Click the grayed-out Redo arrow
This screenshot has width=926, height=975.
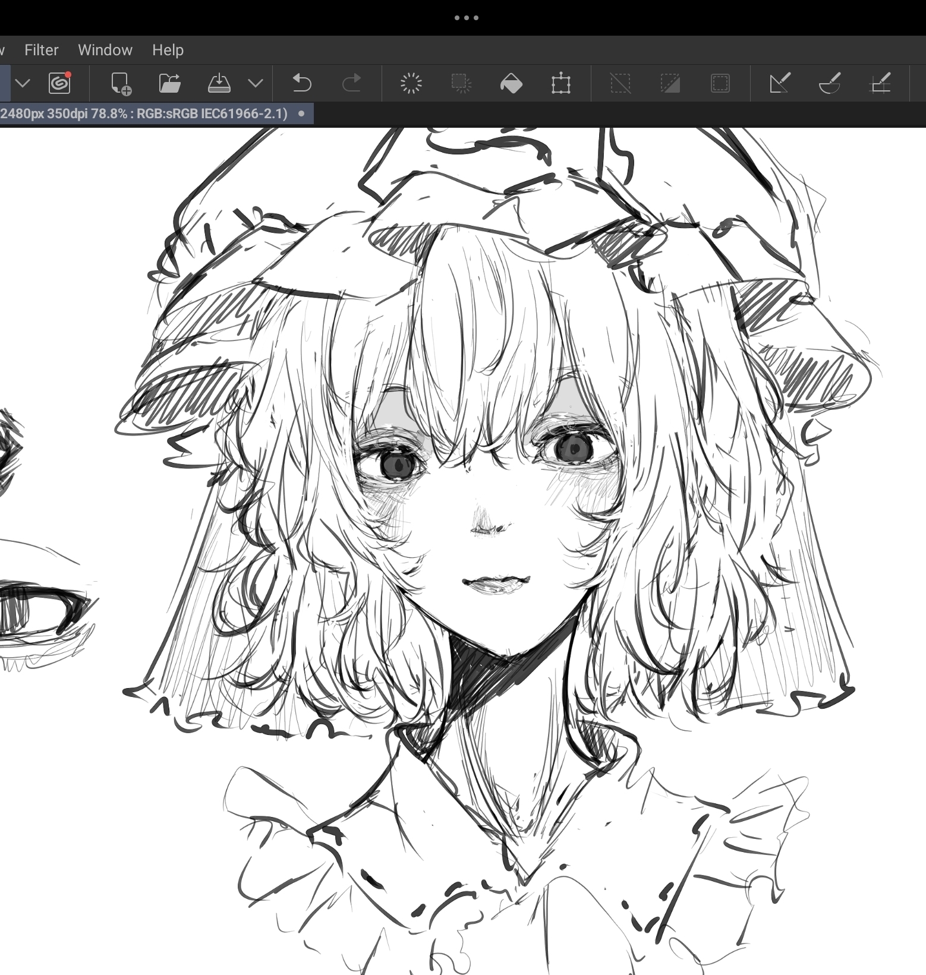coord(352,83)
